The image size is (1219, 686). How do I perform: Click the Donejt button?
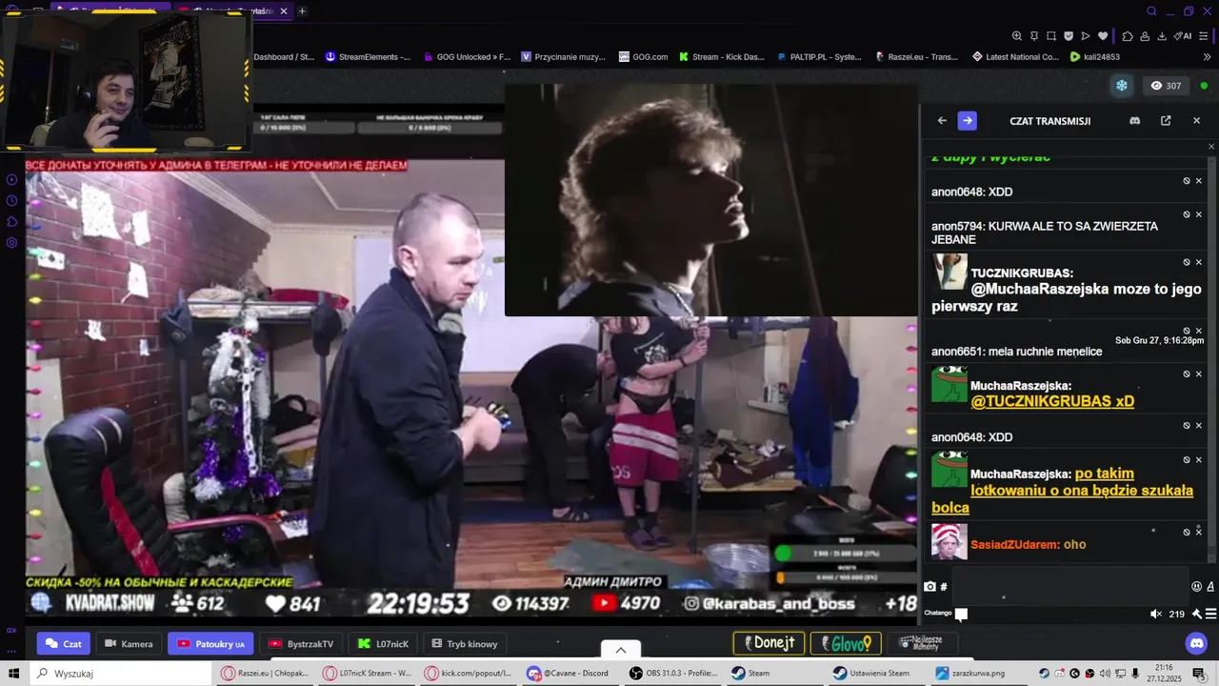769,643
